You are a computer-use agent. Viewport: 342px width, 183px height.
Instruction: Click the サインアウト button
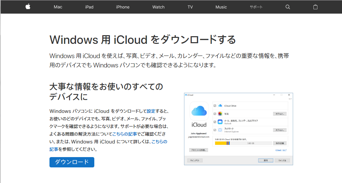click(x=195, y=160)
